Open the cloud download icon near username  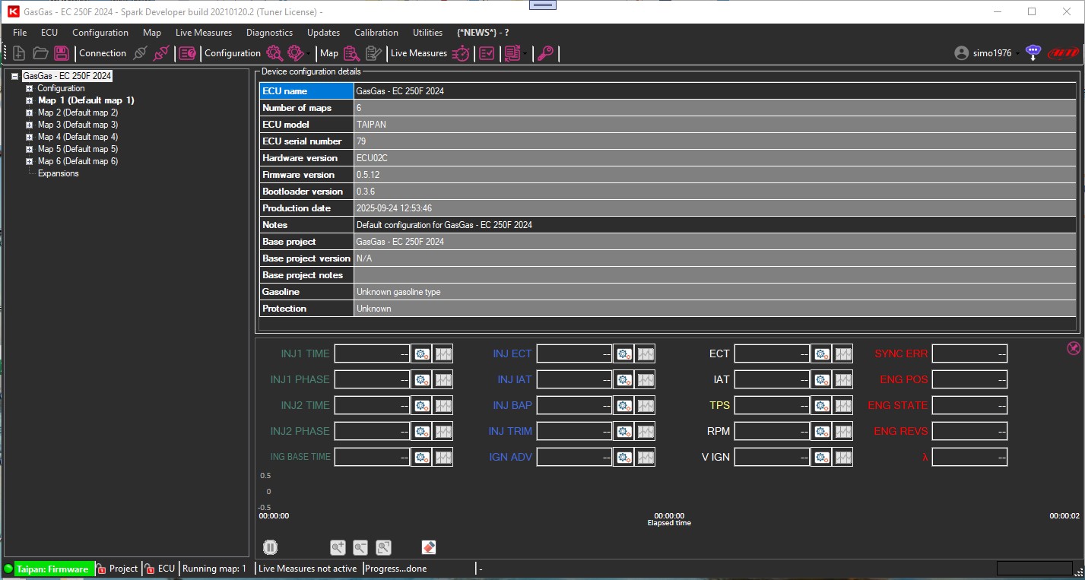pyautogui.click(x=1033, y=52)
